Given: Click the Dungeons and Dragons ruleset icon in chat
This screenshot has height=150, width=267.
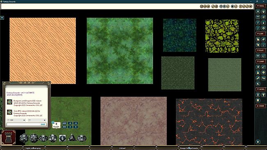Looking at the screenshot, I should [9, 102].
